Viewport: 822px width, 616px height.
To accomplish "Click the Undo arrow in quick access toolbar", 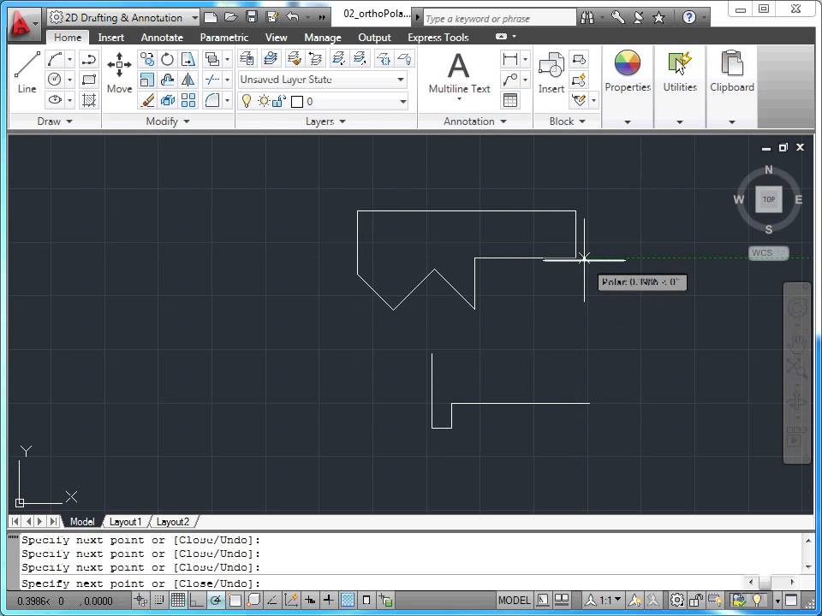I will tap(293, 17).
